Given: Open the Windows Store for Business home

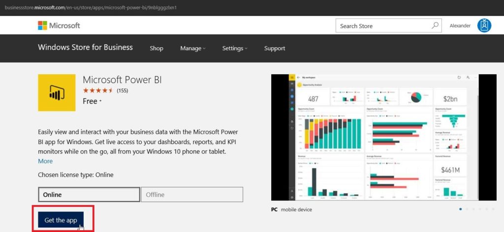Looking at the screenshot, I should (85, 48).
